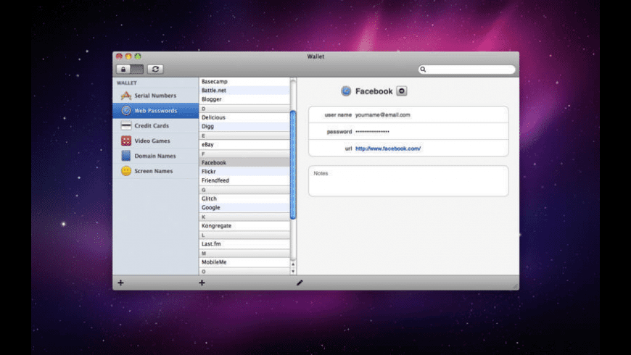Click the yellow minimize window button

[x=128, y=57]
